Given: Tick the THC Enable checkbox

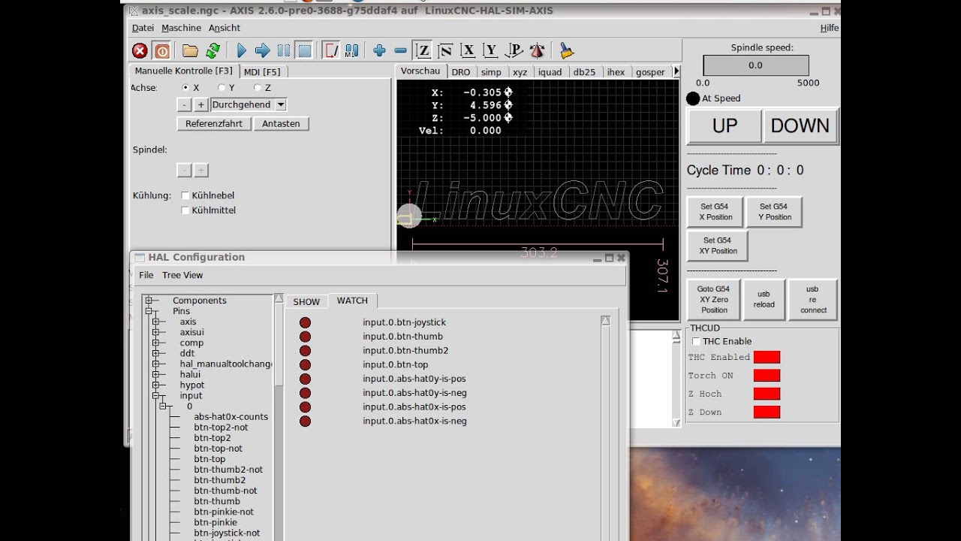Looking at the screenshot, I should [x=696, y=341].
